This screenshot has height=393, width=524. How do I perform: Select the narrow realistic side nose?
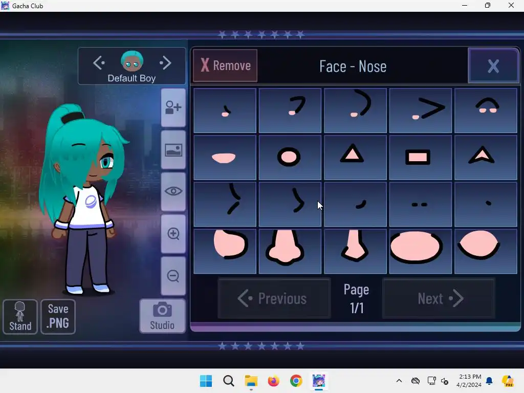355,251
